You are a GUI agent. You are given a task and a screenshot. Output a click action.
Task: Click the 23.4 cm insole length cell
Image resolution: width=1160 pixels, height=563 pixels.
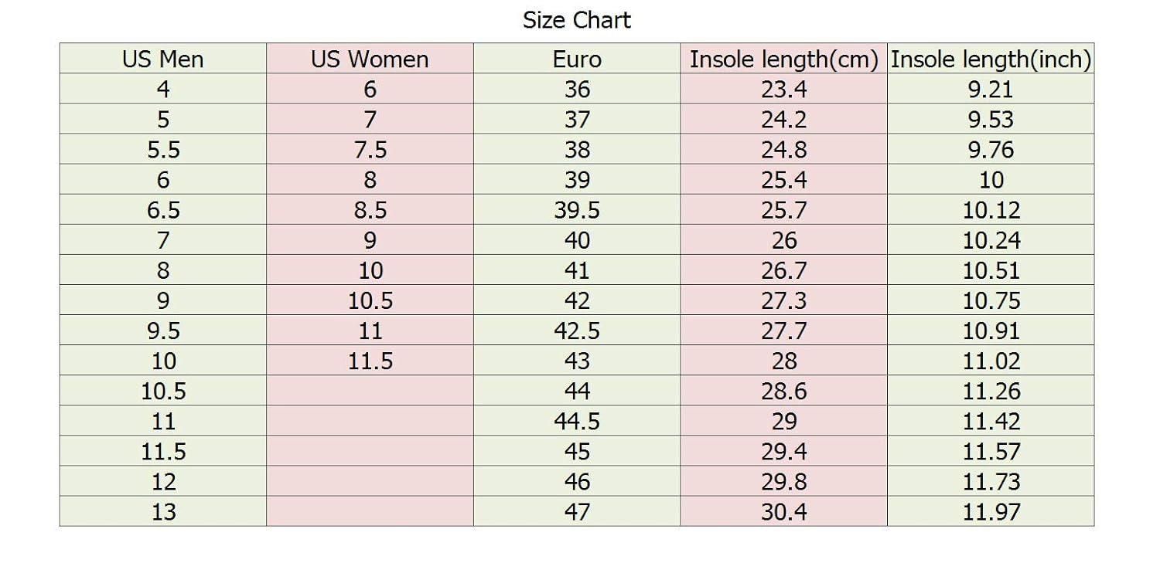click(x=783, y=90)
